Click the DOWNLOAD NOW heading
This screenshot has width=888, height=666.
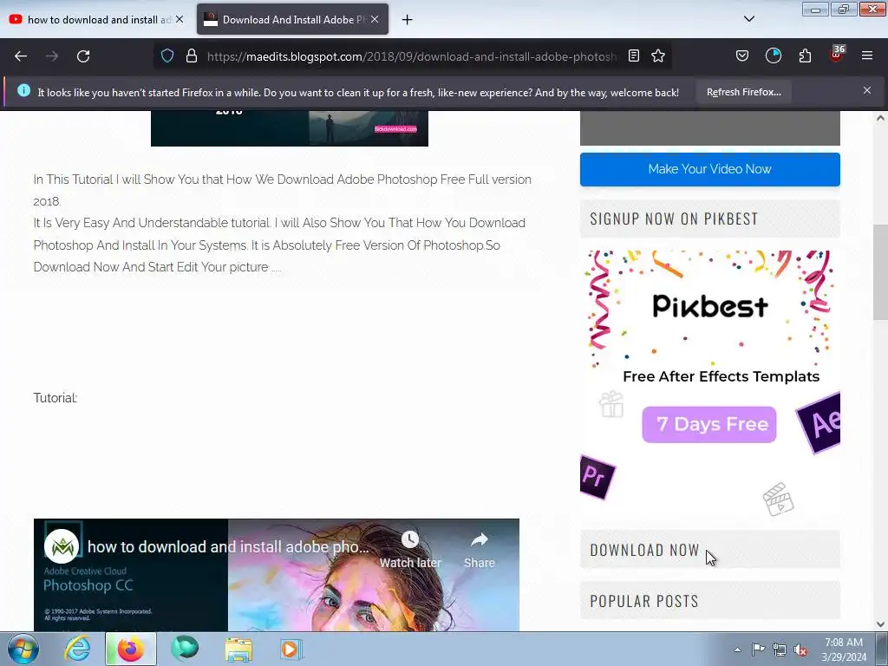(644, 550)
